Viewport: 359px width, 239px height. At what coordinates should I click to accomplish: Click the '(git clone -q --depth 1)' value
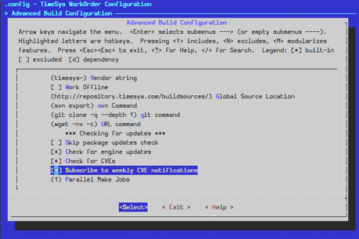pos(94,115)
